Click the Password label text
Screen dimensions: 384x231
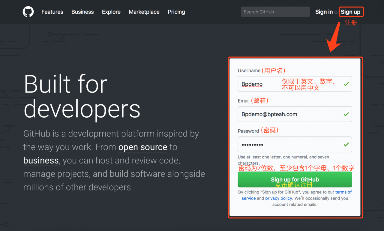coord(248,131)
